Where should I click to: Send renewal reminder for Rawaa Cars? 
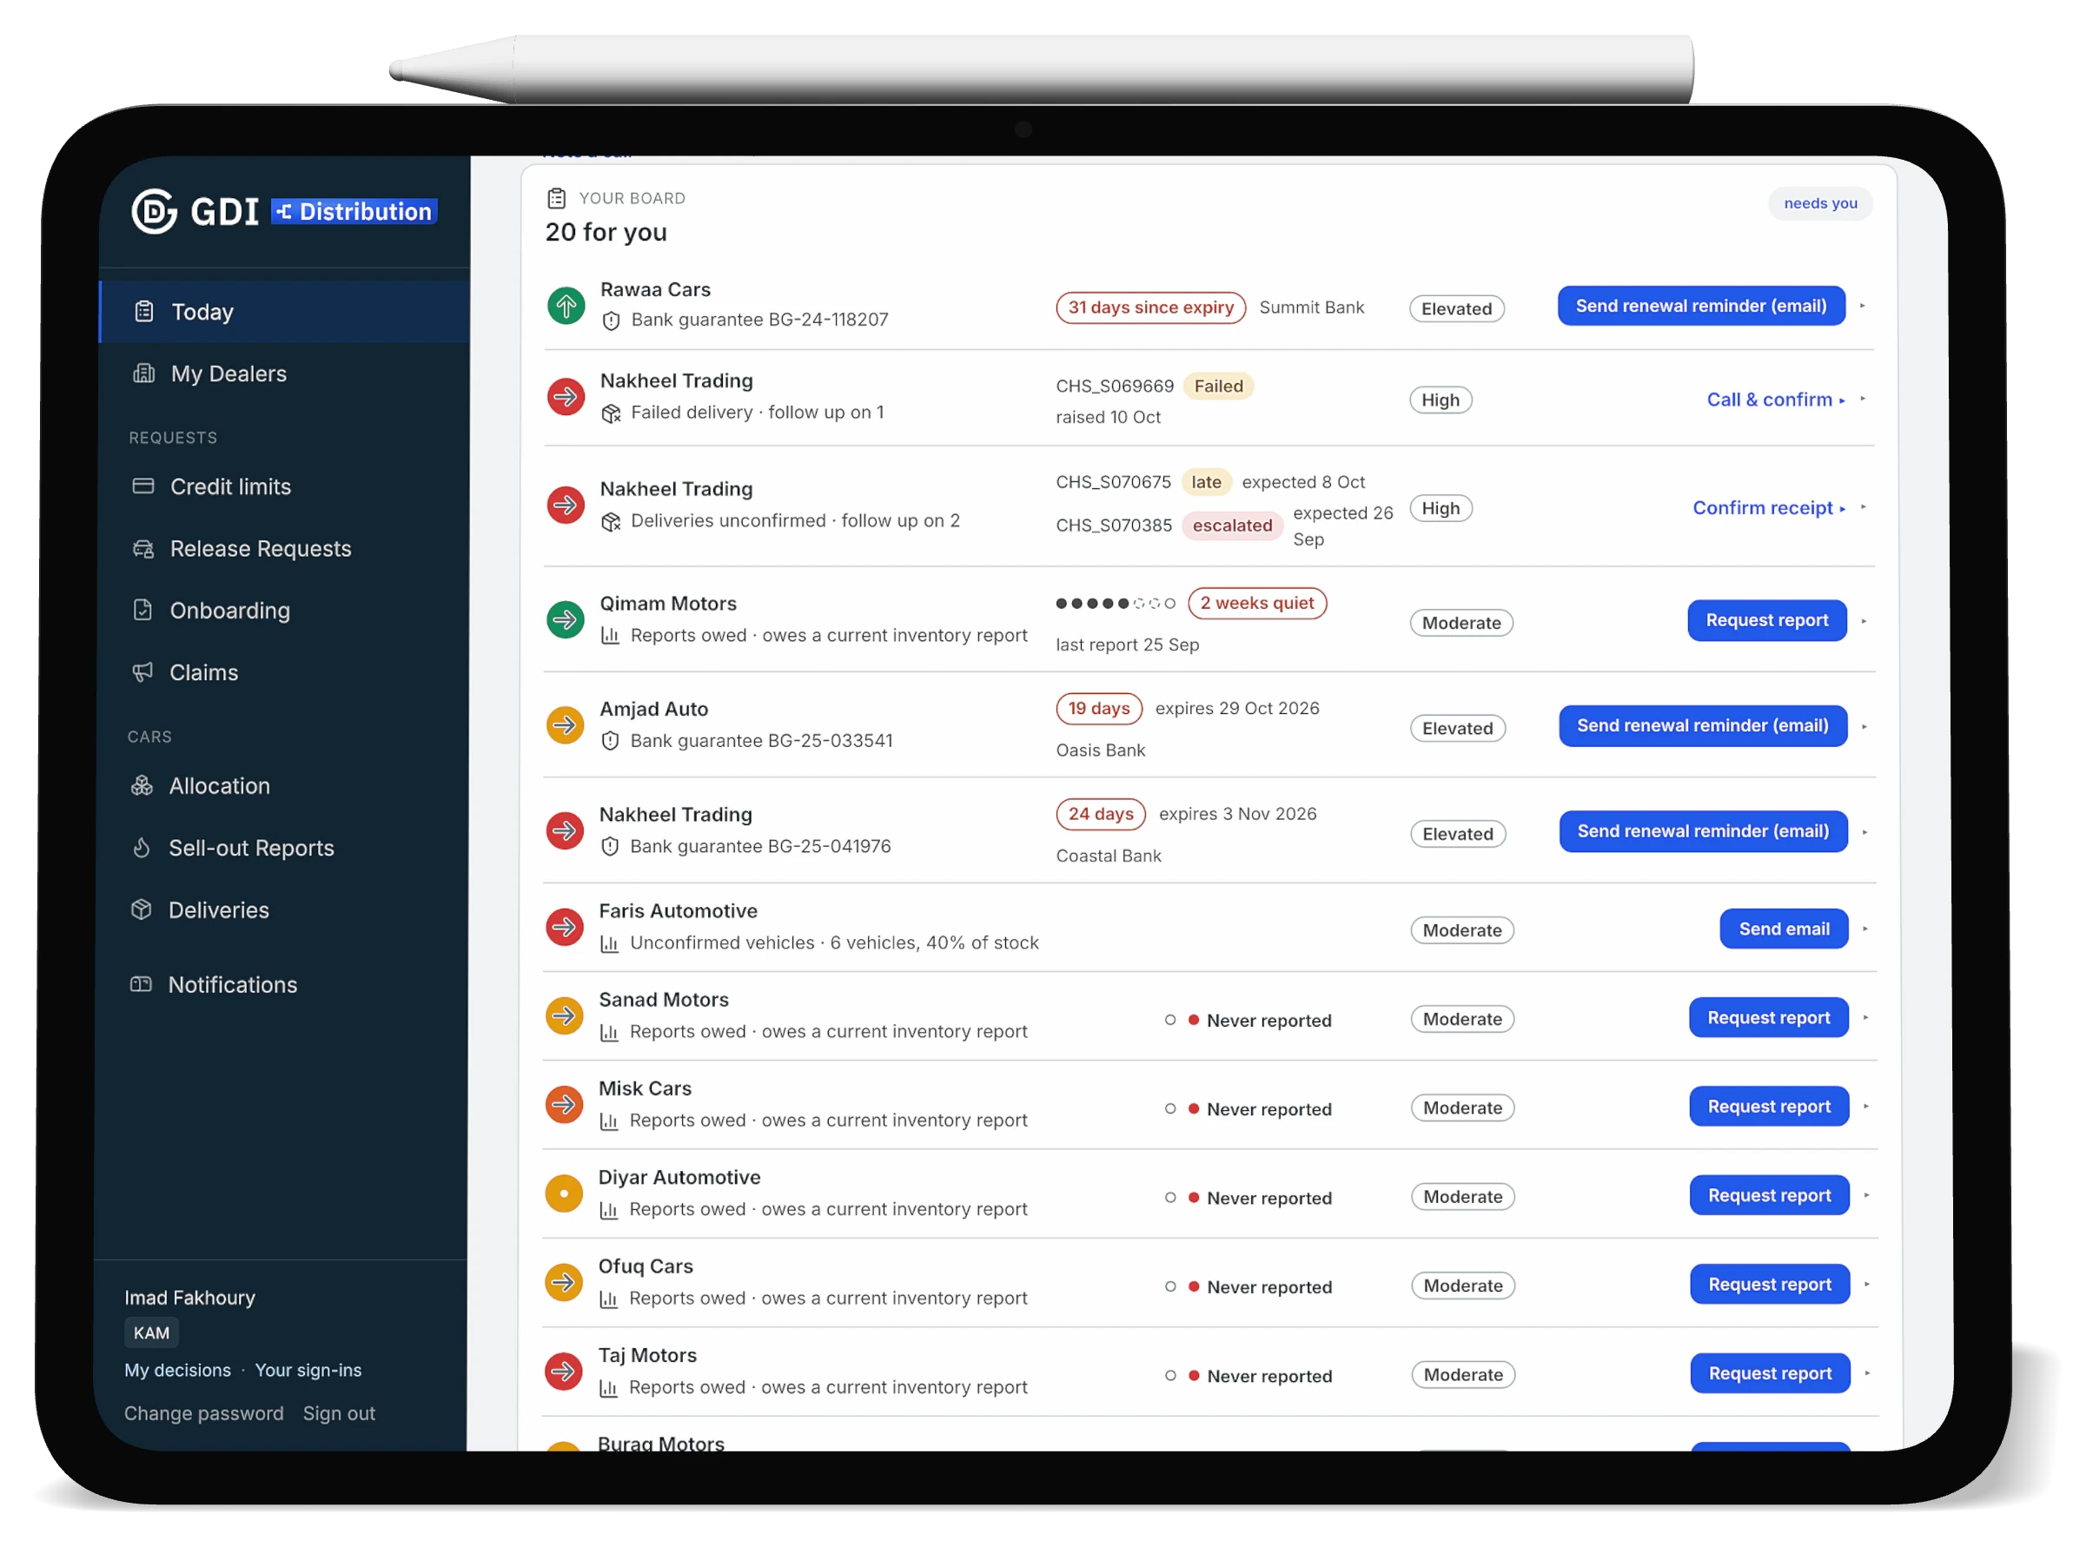[x=1700, y=305]
